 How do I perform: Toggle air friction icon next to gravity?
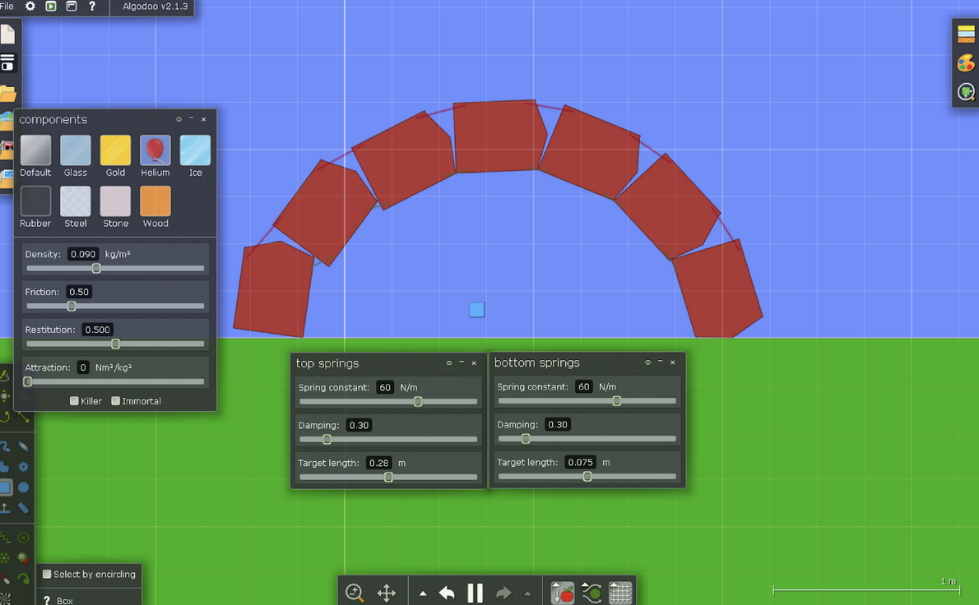(x=591, y=593)
